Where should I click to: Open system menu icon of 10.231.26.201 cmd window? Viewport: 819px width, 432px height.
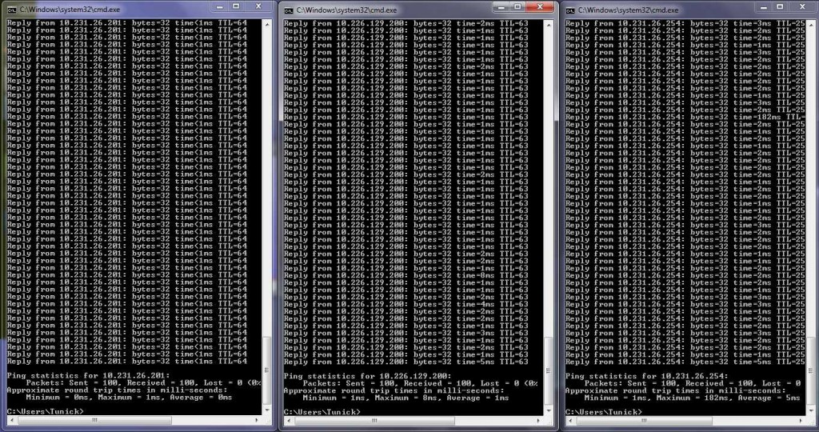pyautogui.click(x=11, y=10)
